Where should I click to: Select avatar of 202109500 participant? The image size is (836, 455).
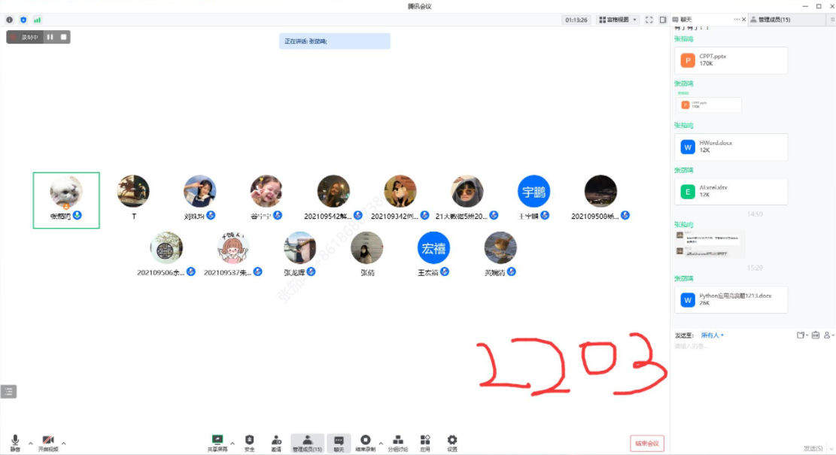[x=600, y=191]
